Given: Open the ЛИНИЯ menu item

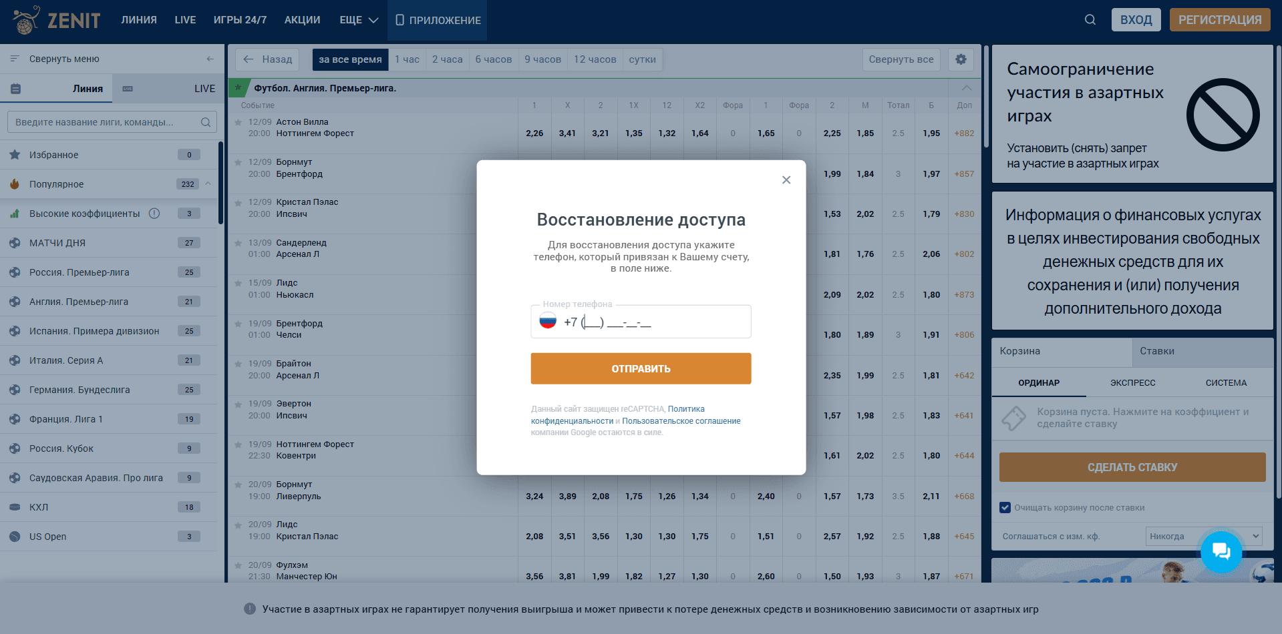Looking at the screenshot, I should pos(139,20).
